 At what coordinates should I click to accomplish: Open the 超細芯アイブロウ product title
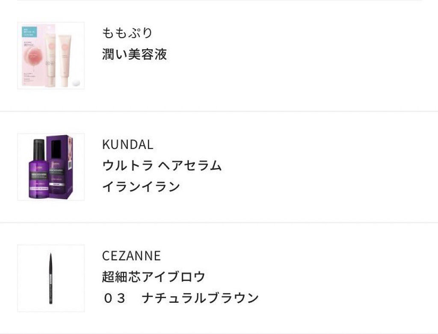(154, 277)
